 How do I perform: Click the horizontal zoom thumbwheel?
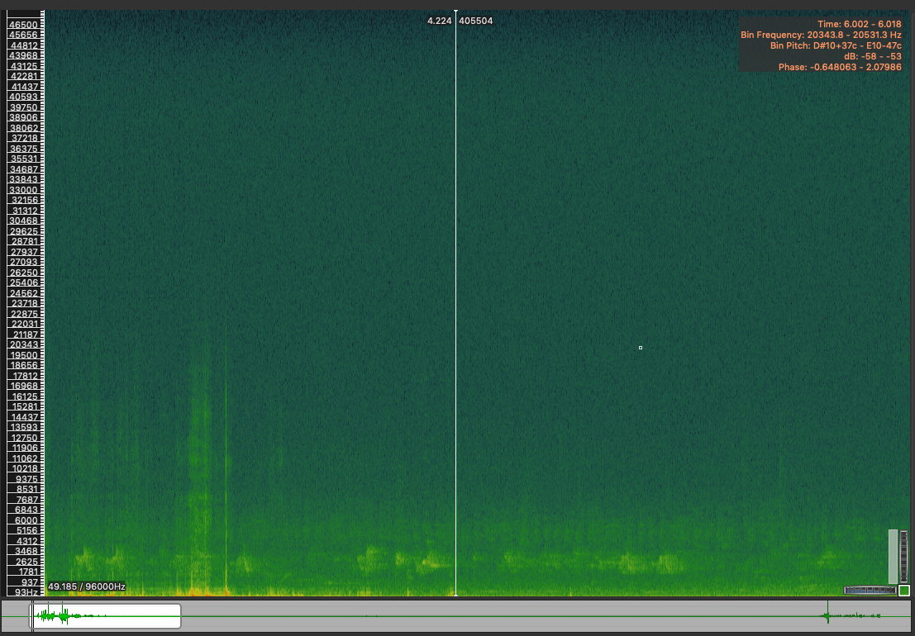(x=870, y=590)
